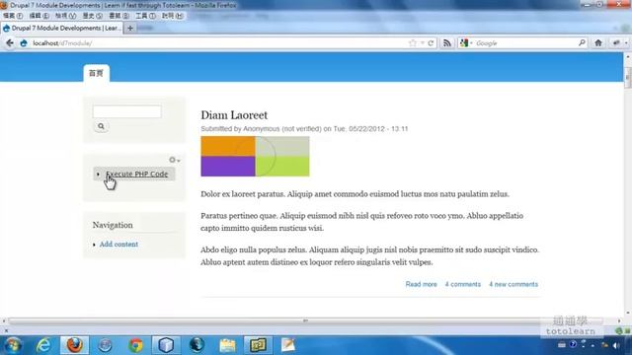632x355 pixels.
Task: Launch Google Chrome from taskbar
Action: point(136,345)
